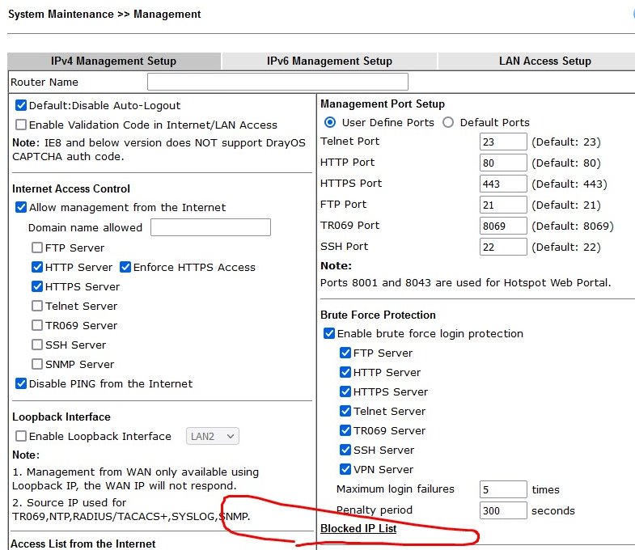Open the LAN2 loopback interface dropdown
Image resolution: width=635 pixels, height=550 pixels.
coord(213,437)
